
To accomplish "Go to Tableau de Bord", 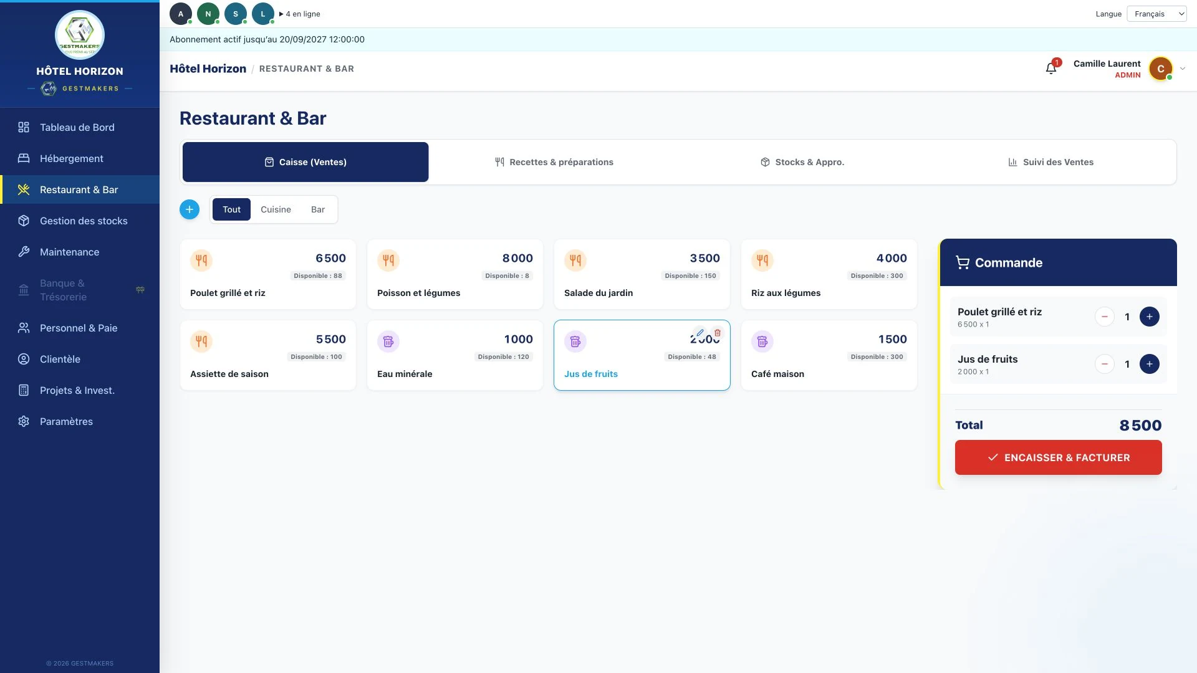I will point(80,127).
